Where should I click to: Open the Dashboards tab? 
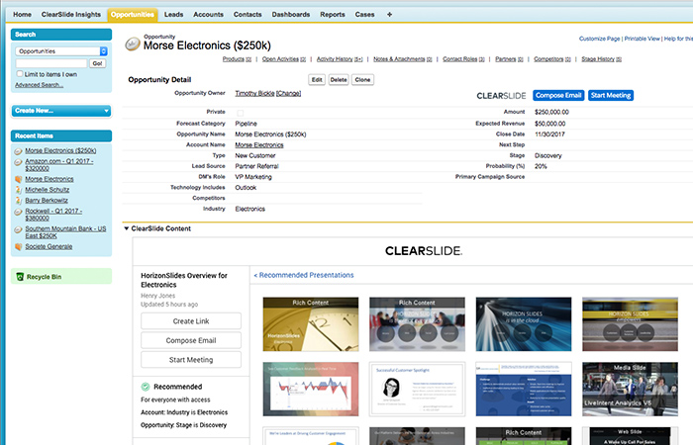(291, 15)
